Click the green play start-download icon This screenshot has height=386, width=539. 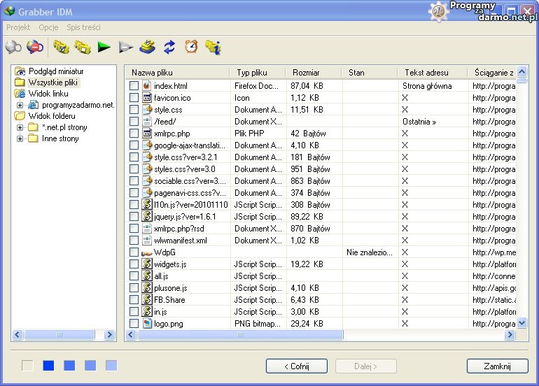(x=104, y=47)
